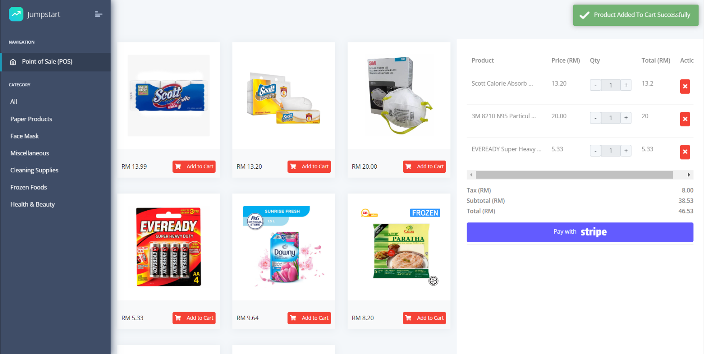Screen dimensions: 704x354
Task: Remove Scott Calorie Absorb item from cart
Action: click(x=685, y=86)
